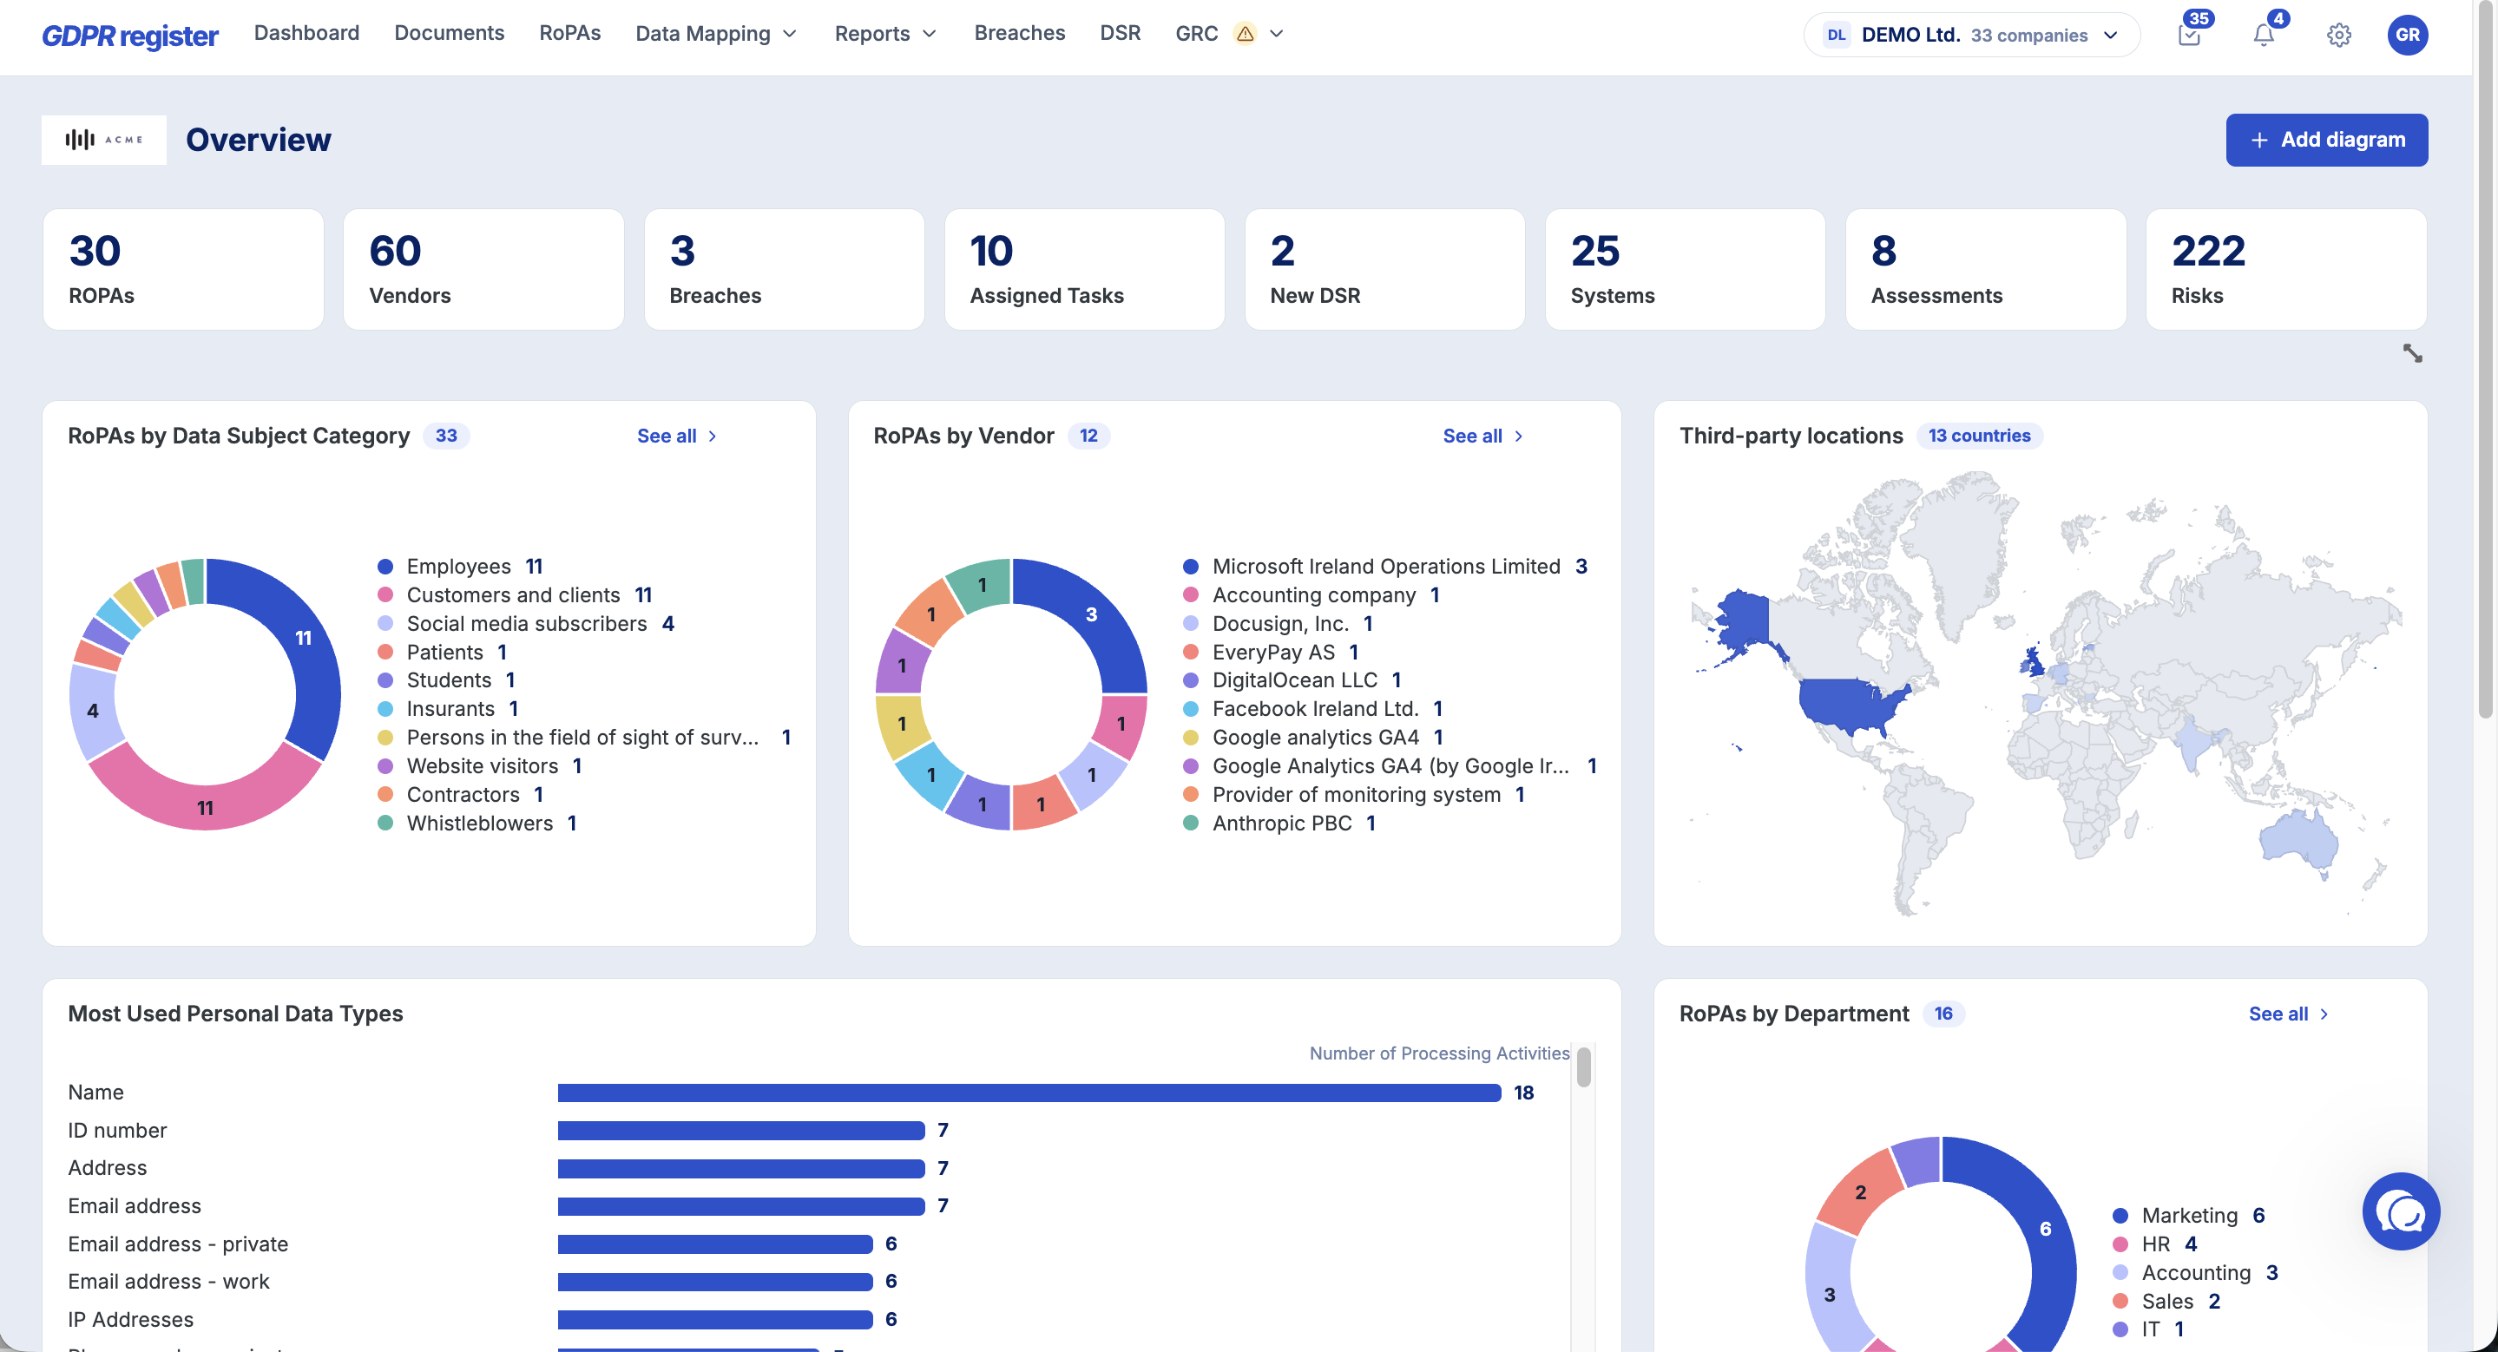Click the expand arrows icon below the Risks card
The image size is (2498, 1352).
point(2413,353)
